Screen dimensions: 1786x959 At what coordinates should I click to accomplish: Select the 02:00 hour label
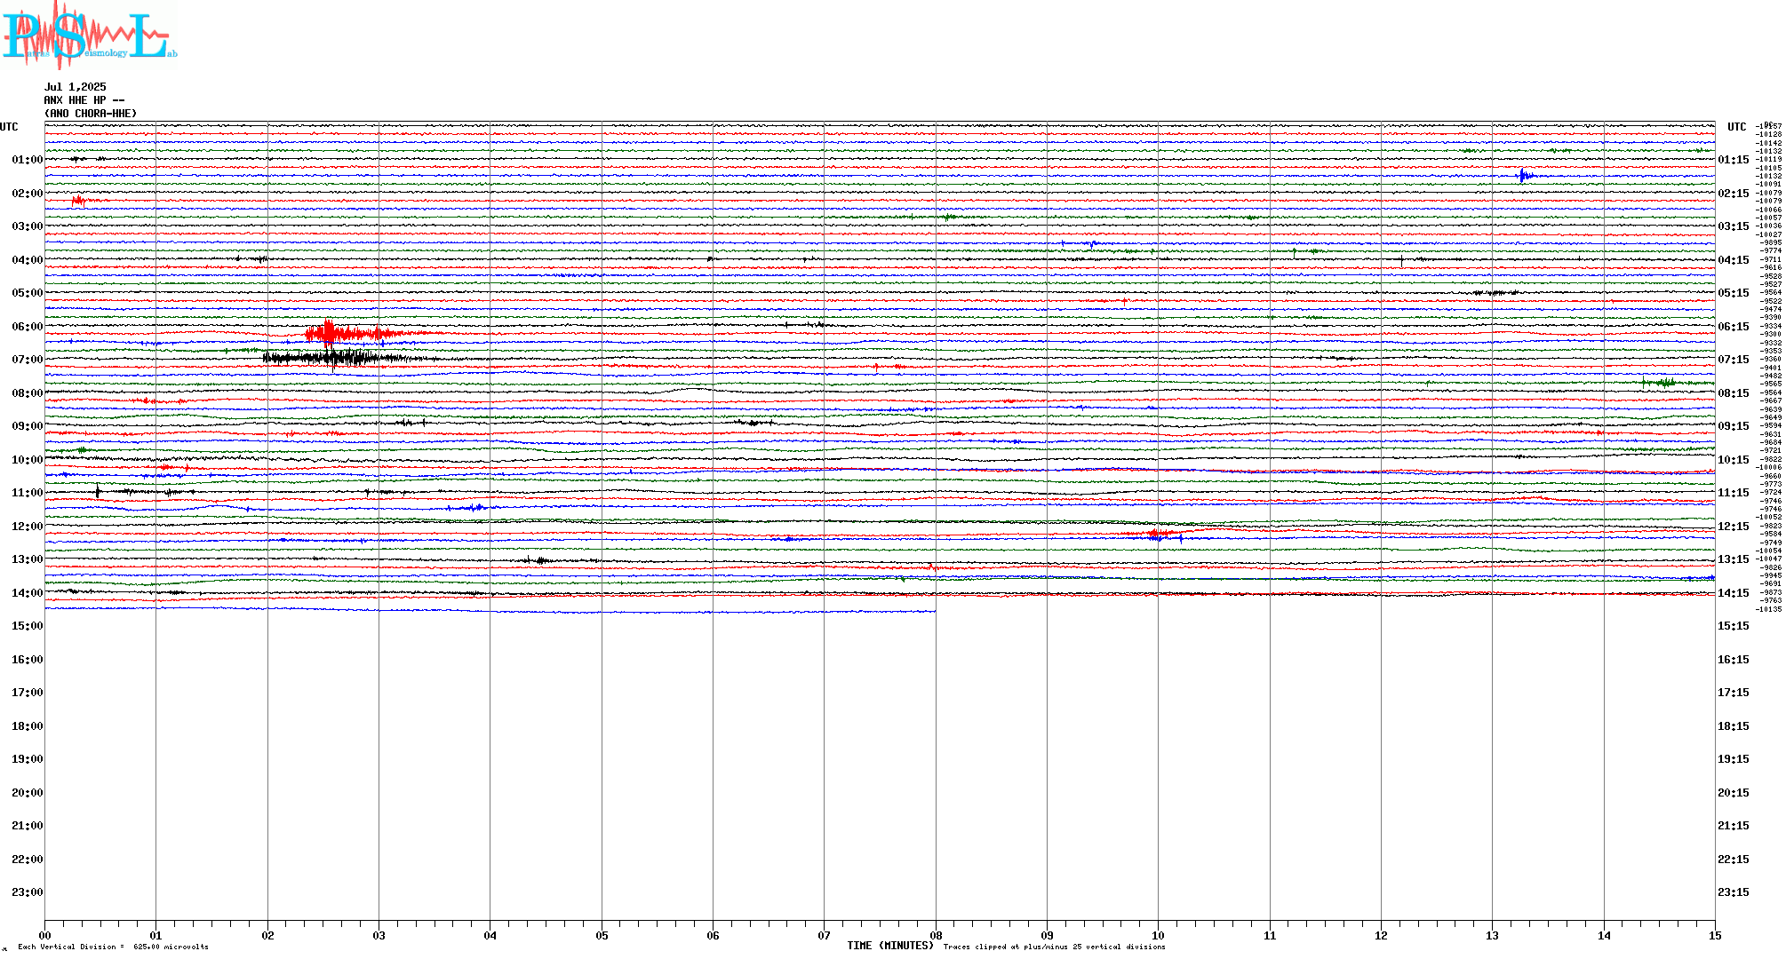click(x=27, y=194)
